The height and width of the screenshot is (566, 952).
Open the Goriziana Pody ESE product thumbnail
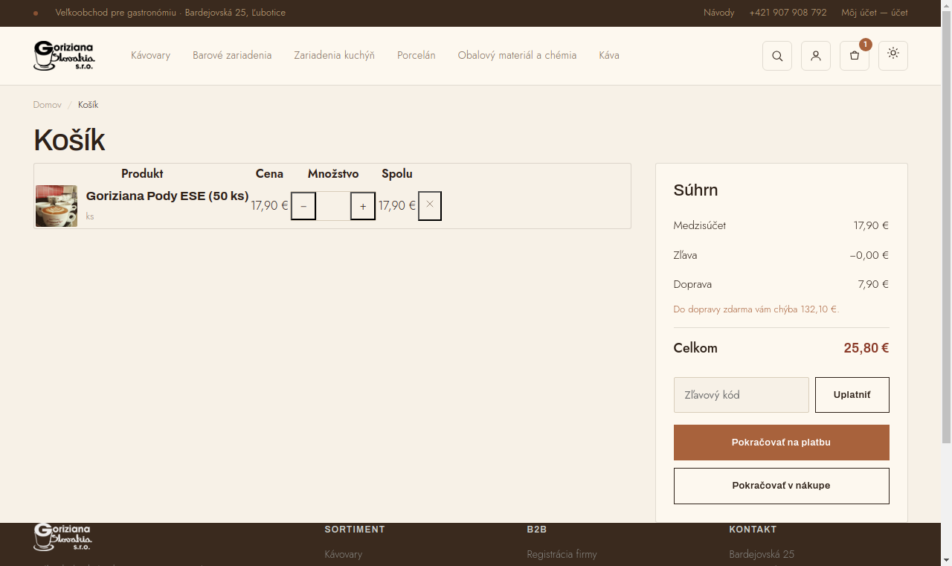coord(57,206)
